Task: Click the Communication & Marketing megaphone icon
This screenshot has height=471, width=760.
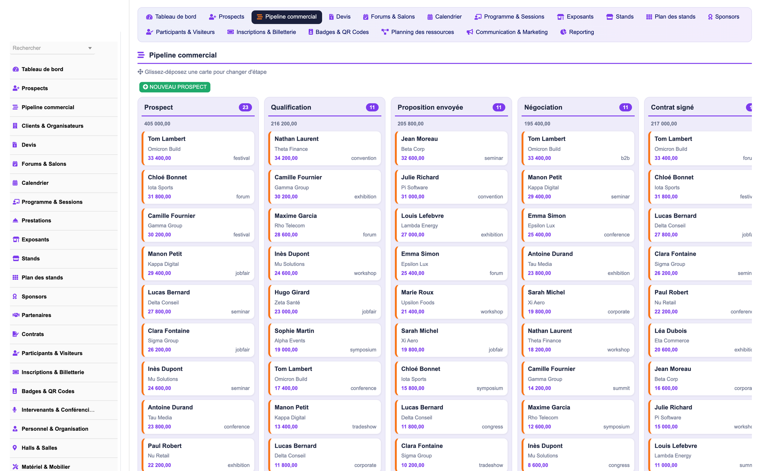Action: coord(470,32)
